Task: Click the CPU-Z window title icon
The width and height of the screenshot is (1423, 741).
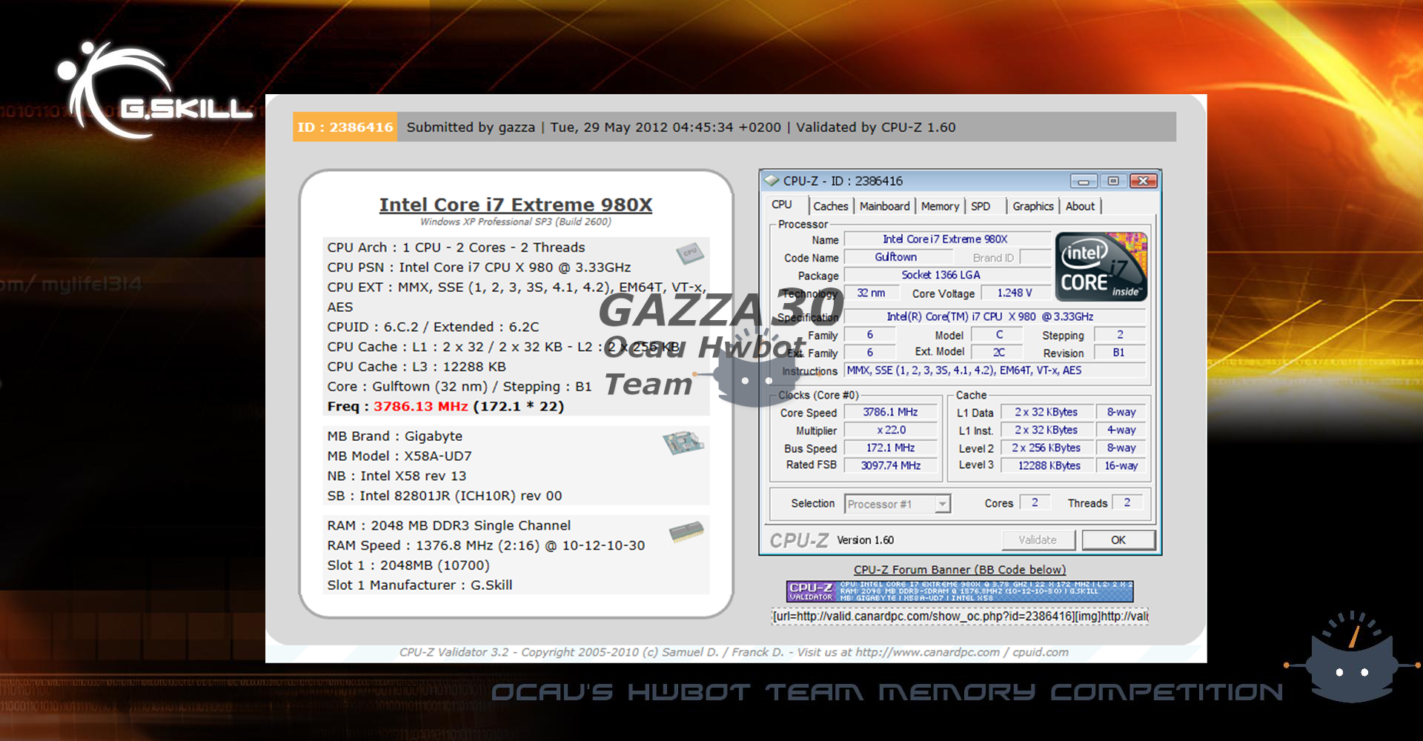Action: [772, 180]
